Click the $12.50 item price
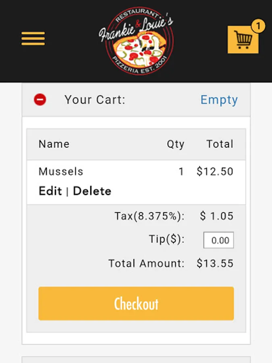This screenshot has height=363, width=272. tap(215, 171)
